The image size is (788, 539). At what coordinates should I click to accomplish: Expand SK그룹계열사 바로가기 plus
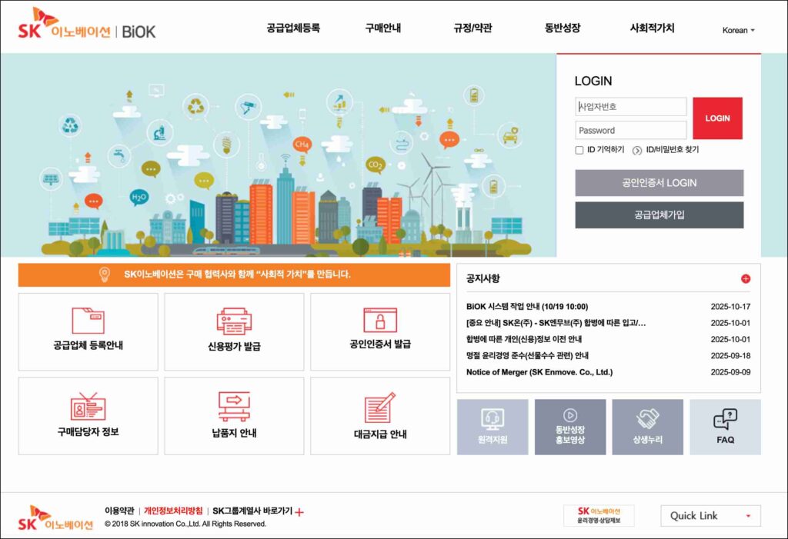click(299, 511)
